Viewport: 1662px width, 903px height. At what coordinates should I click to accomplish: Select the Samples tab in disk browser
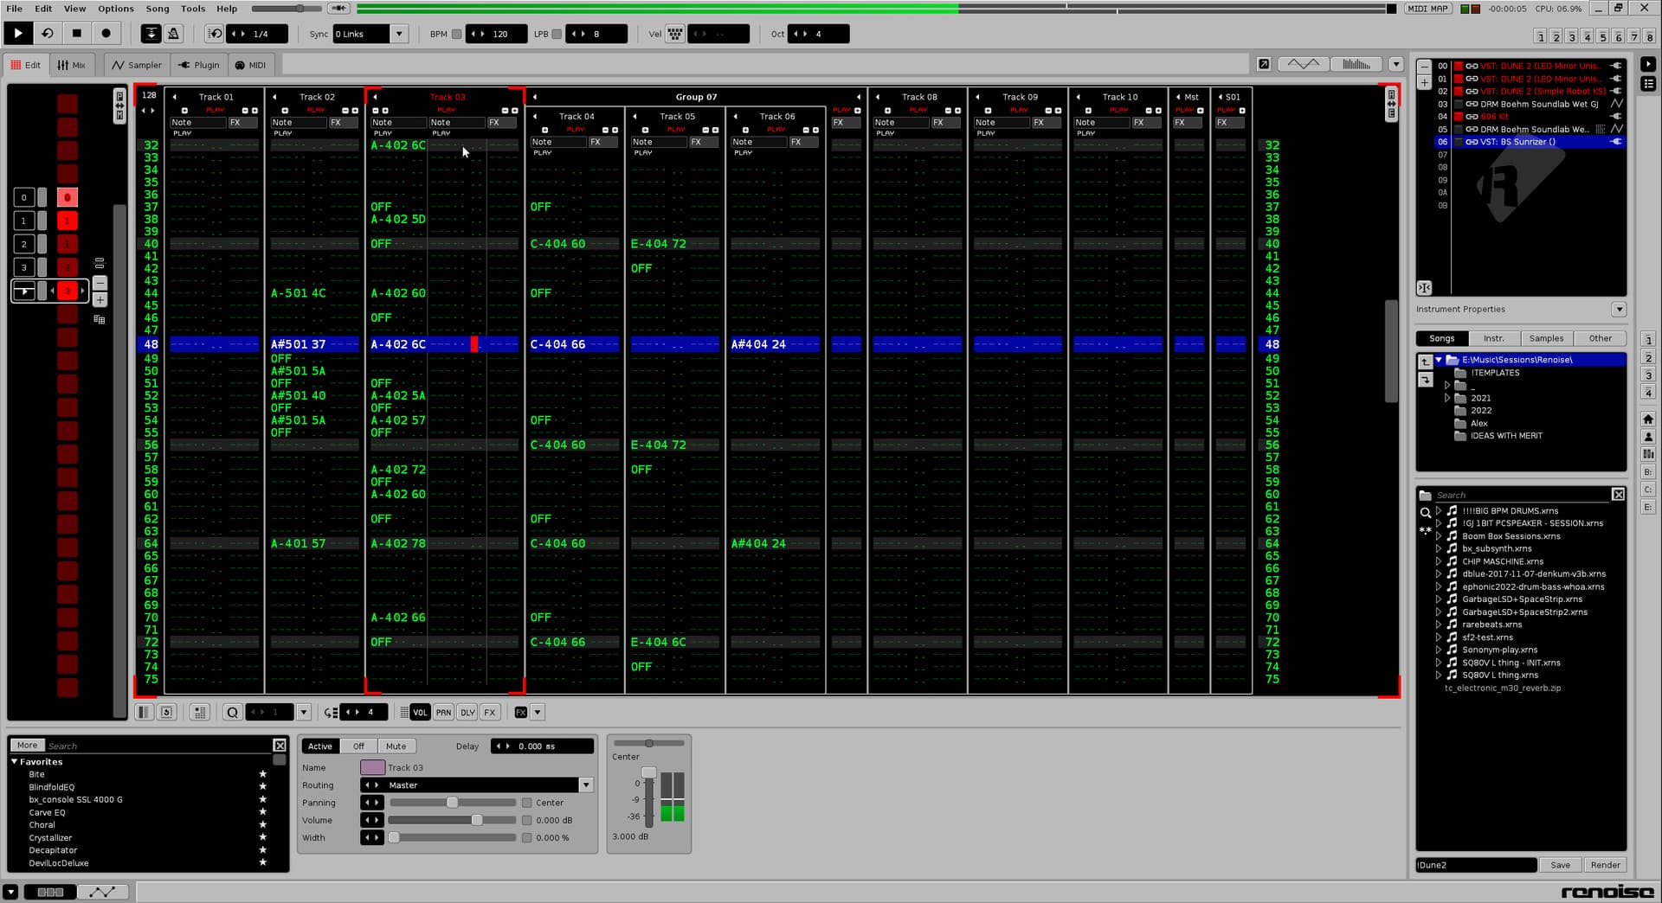pyautogui.click(x=1546, y=338)
